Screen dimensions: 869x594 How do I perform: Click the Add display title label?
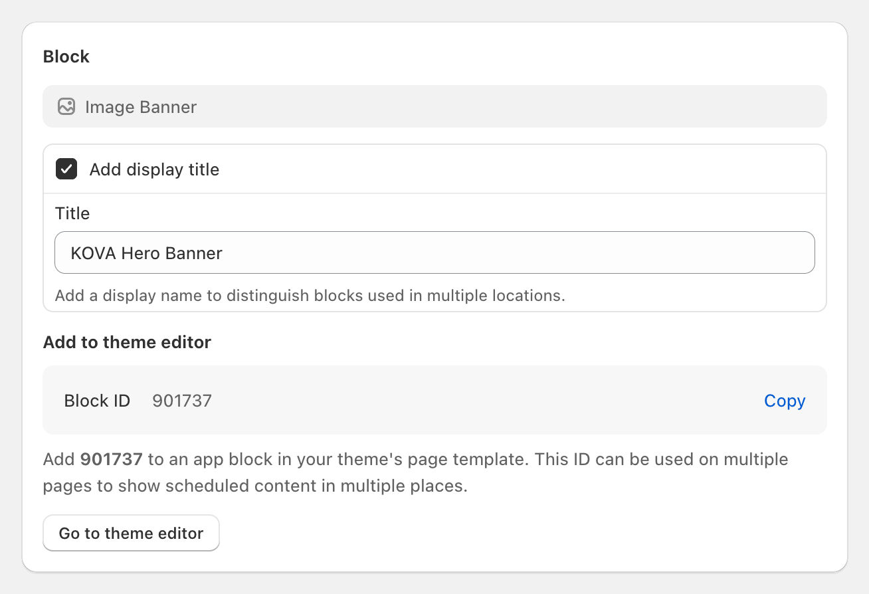tap(154, 169)
